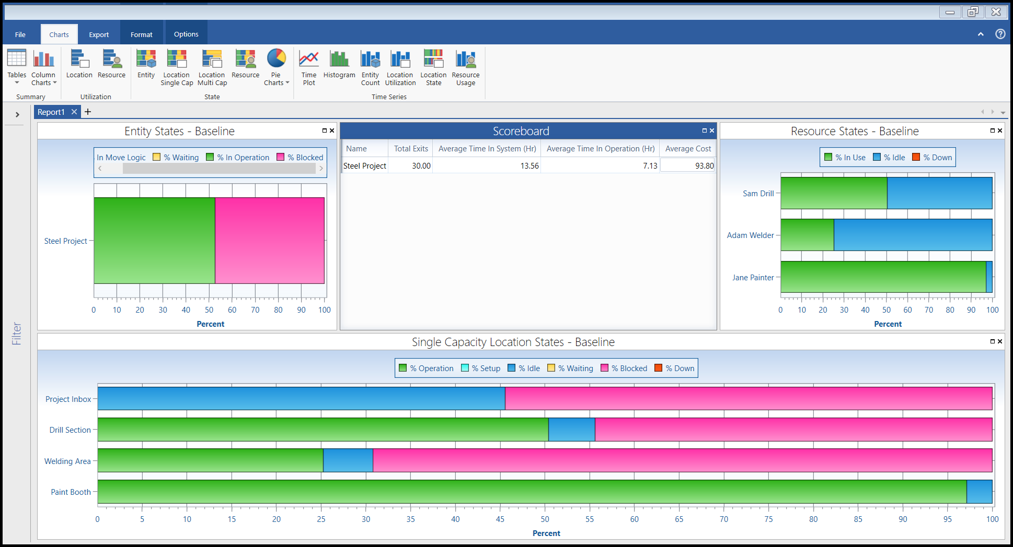Open the Location Multi Cap state chart
The height and width of the screenshot is (547, 1013).
[x=212, y=67]
